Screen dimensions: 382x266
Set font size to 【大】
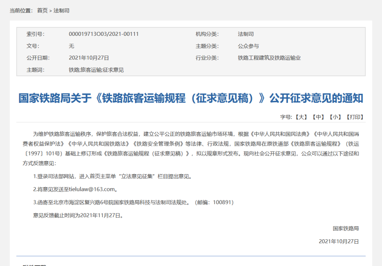(301, 117)
